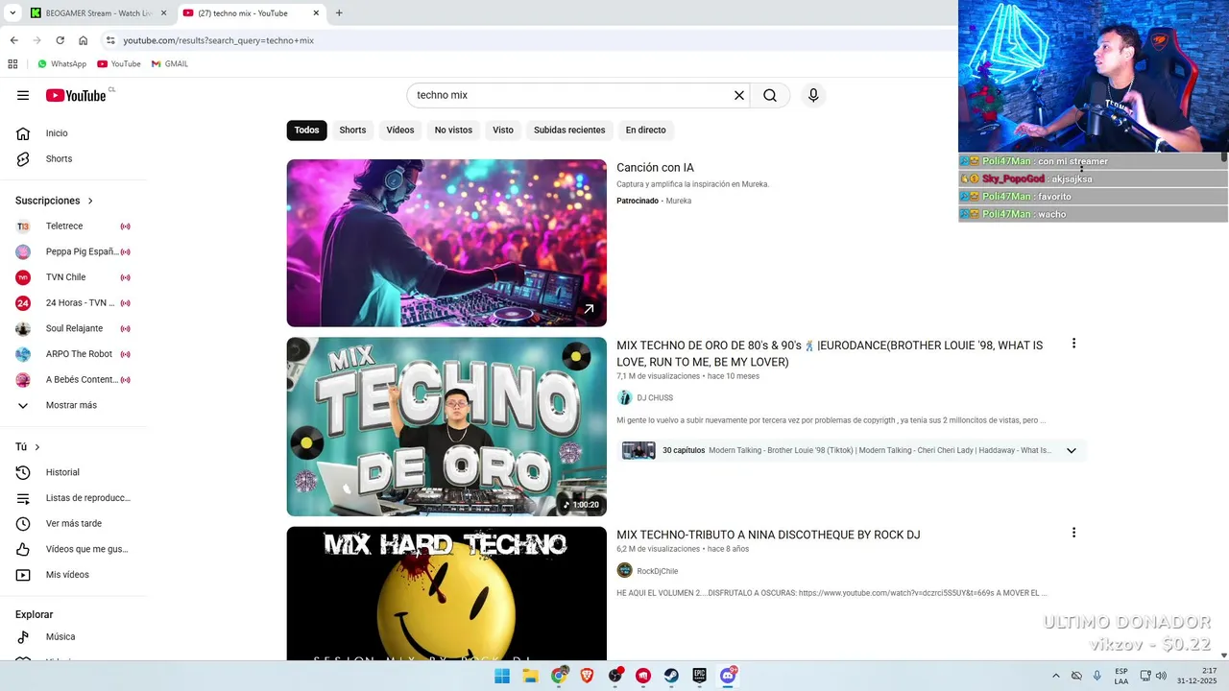
Task: Open the apps grid in bookmarks bar
Action: (12, 63)
